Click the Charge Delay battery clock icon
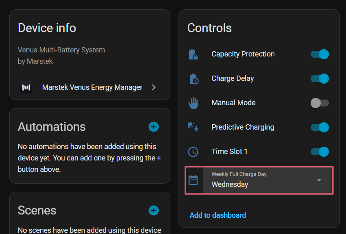Screen dimensions: 346x234 (194, 79)
